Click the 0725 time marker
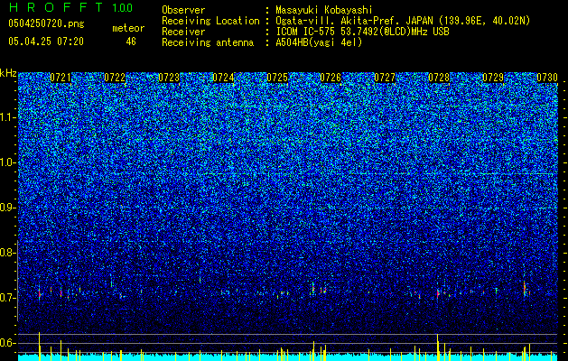This screenshot has width=568, height=361. pos(277,78)
